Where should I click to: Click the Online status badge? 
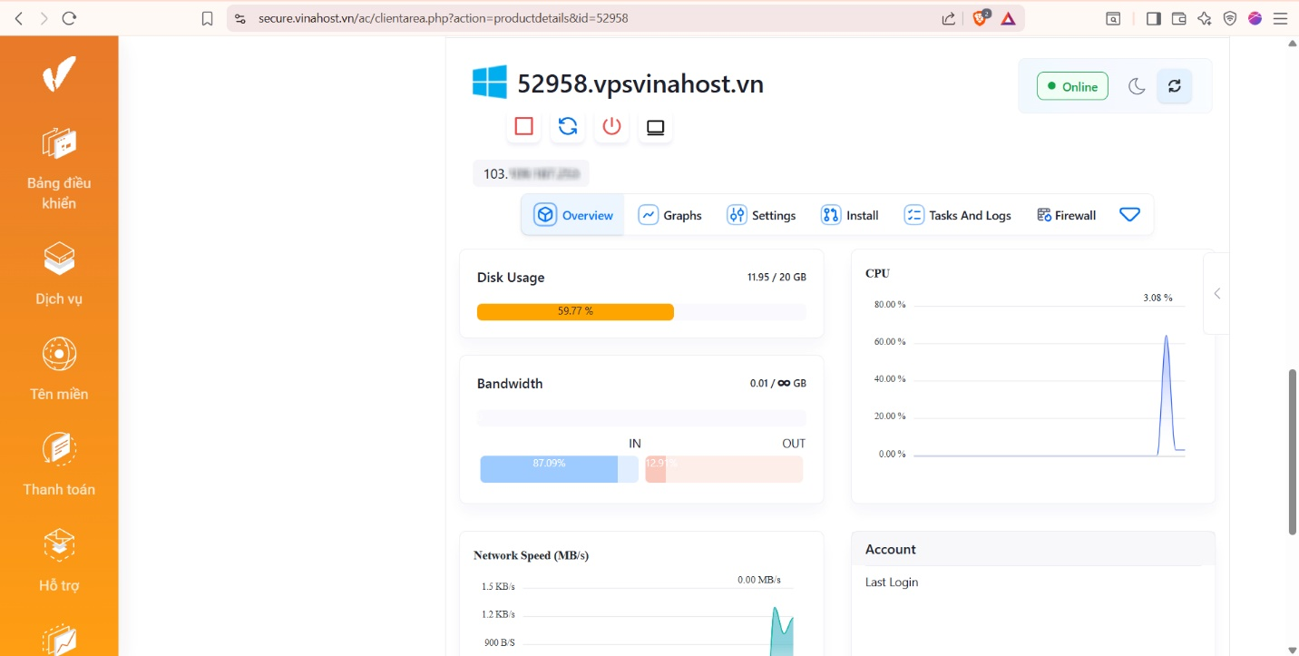[x=1072, y=86]
